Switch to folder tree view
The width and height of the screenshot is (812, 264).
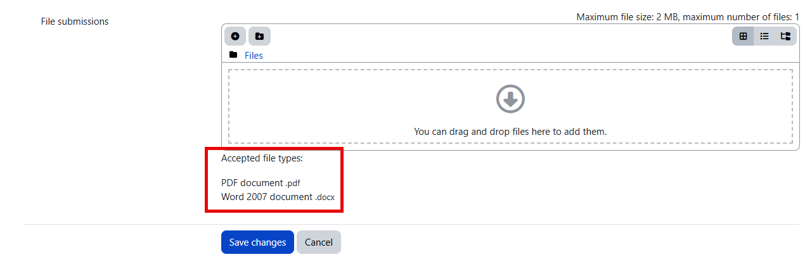tap(785, 36)
